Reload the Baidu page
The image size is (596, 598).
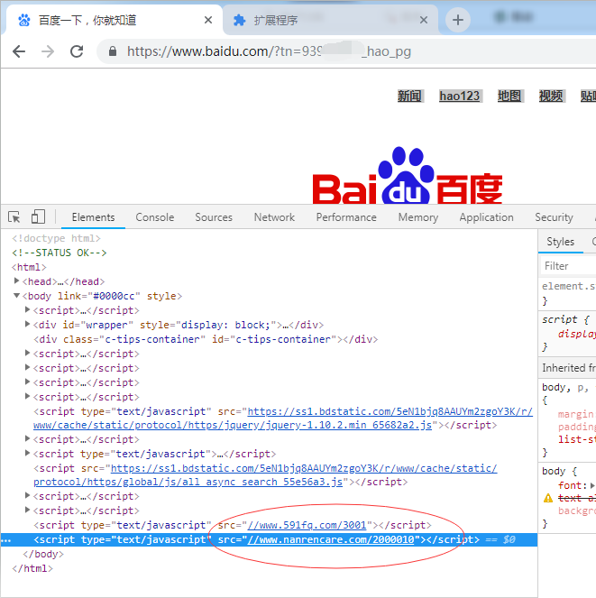(77, 51)
